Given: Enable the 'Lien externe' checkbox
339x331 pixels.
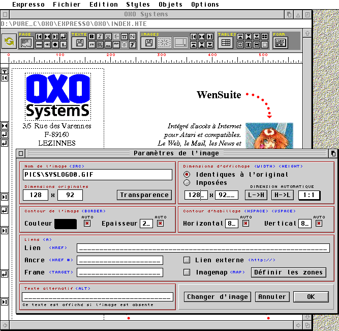Looking at the screenshot, I should point(187,260).
